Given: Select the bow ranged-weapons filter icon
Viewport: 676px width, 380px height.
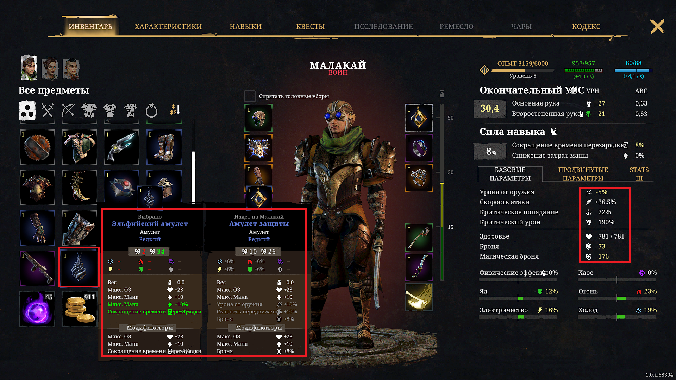Looking at the screenshot, I should [68, 111].
